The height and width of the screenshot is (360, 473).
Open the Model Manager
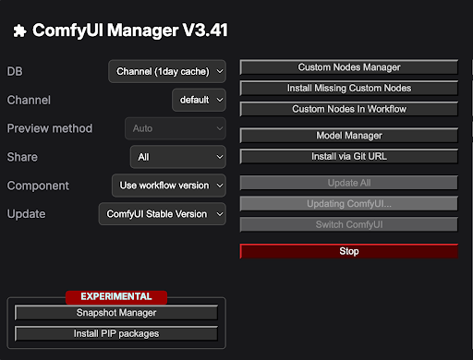tap(349, 136)
